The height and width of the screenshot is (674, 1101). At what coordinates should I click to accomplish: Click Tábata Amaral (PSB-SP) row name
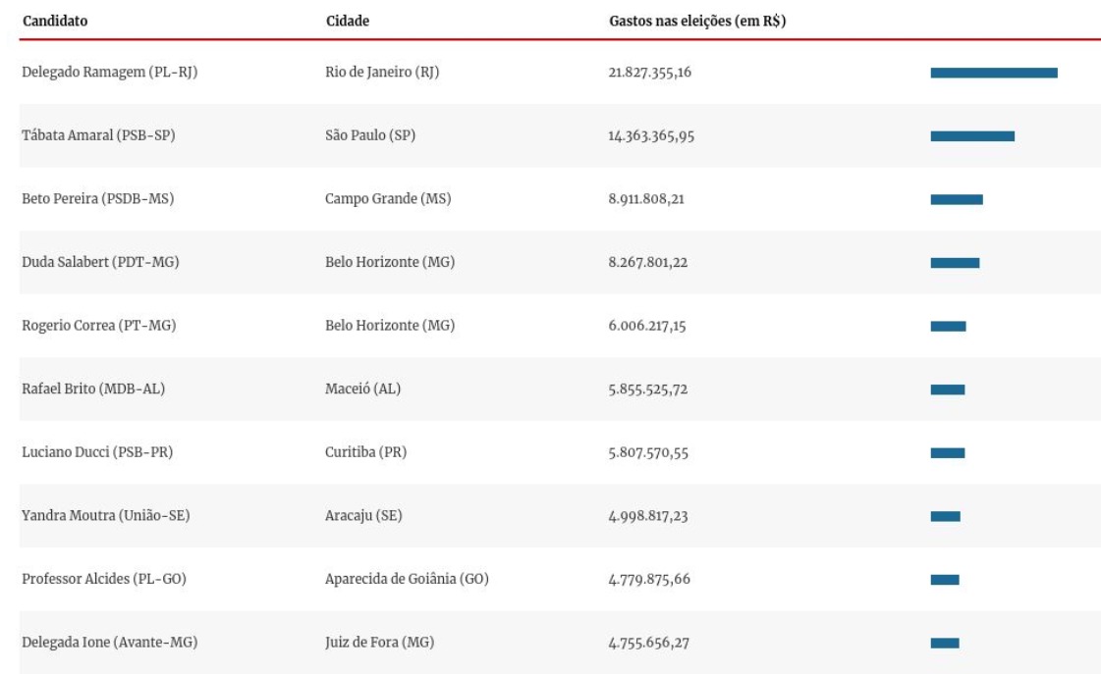coord(98,135)
